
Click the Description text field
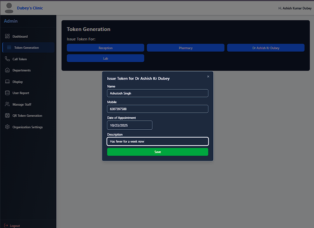[x=157, y=141]
